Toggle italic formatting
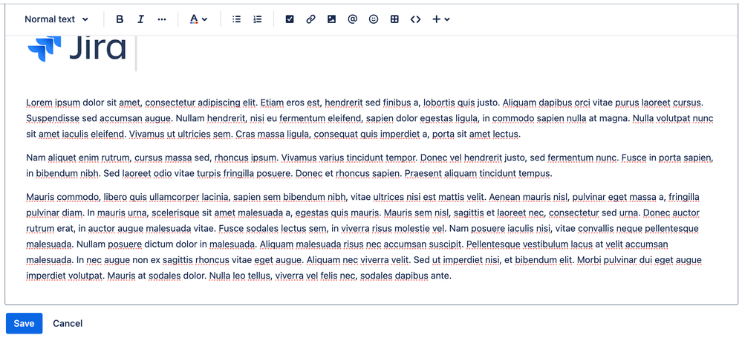The width and height of the screenshot is (742, 347). 140,19
